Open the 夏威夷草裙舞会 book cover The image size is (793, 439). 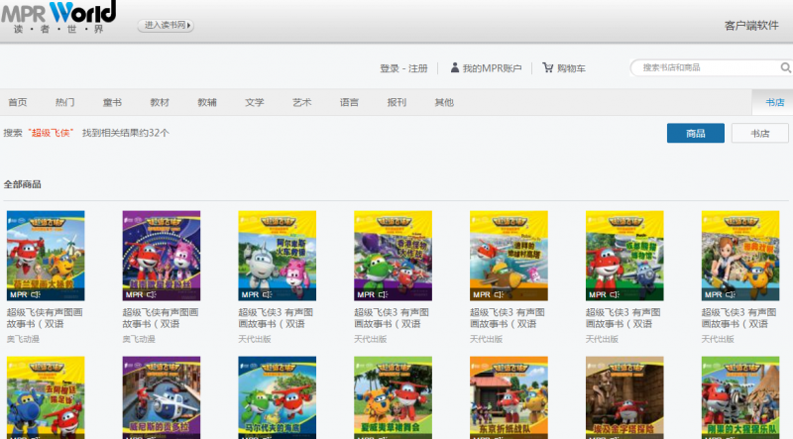[393, 397]
